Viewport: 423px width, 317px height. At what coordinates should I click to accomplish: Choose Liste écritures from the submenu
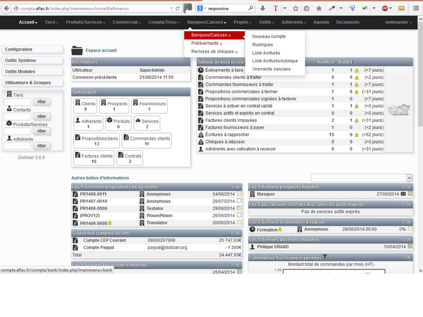point(266,53)
